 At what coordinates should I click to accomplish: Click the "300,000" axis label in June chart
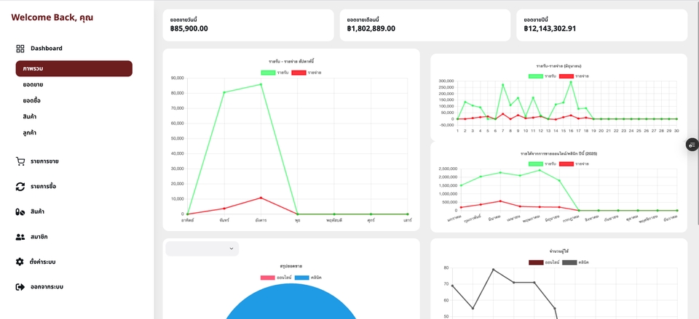click(446, 81)
